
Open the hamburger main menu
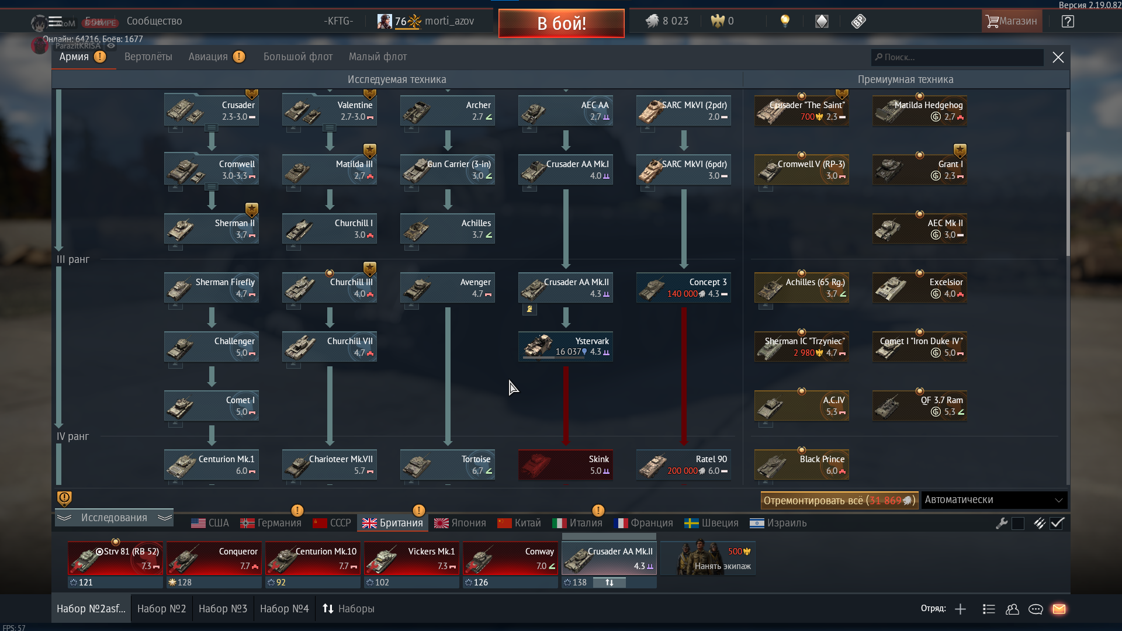pyautogui.click(x=55, y=22)
